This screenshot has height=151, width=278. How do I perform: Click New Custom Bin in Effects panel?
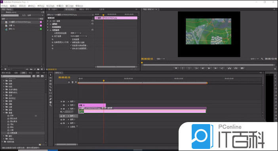(x=40, y=145)
